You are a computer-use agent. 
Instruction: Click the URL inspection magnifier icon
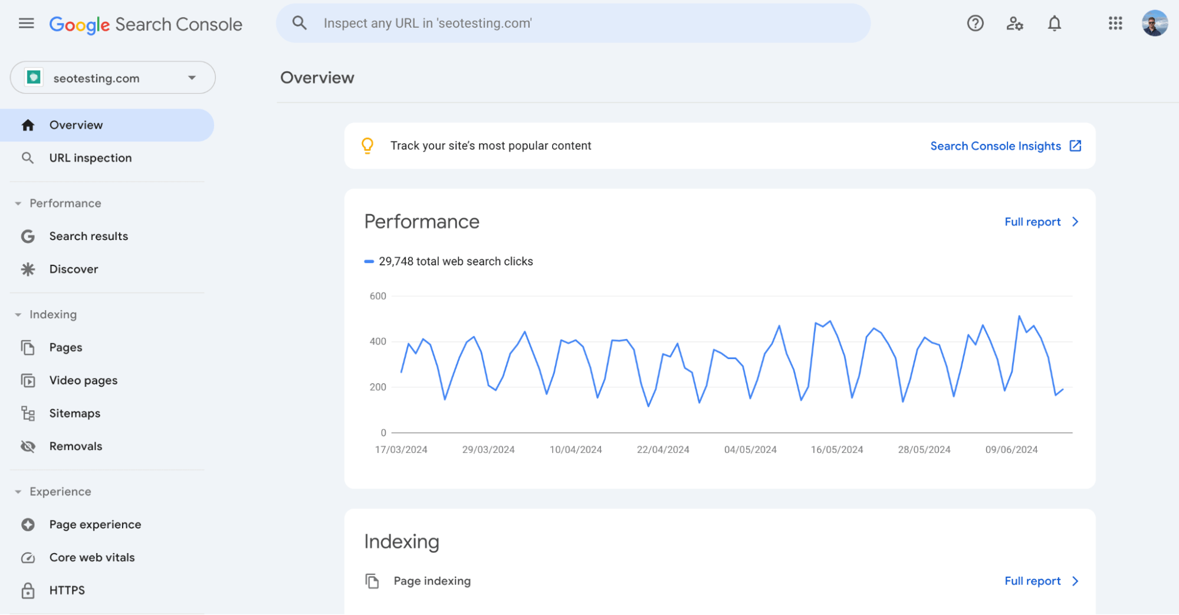click(28, 158)
